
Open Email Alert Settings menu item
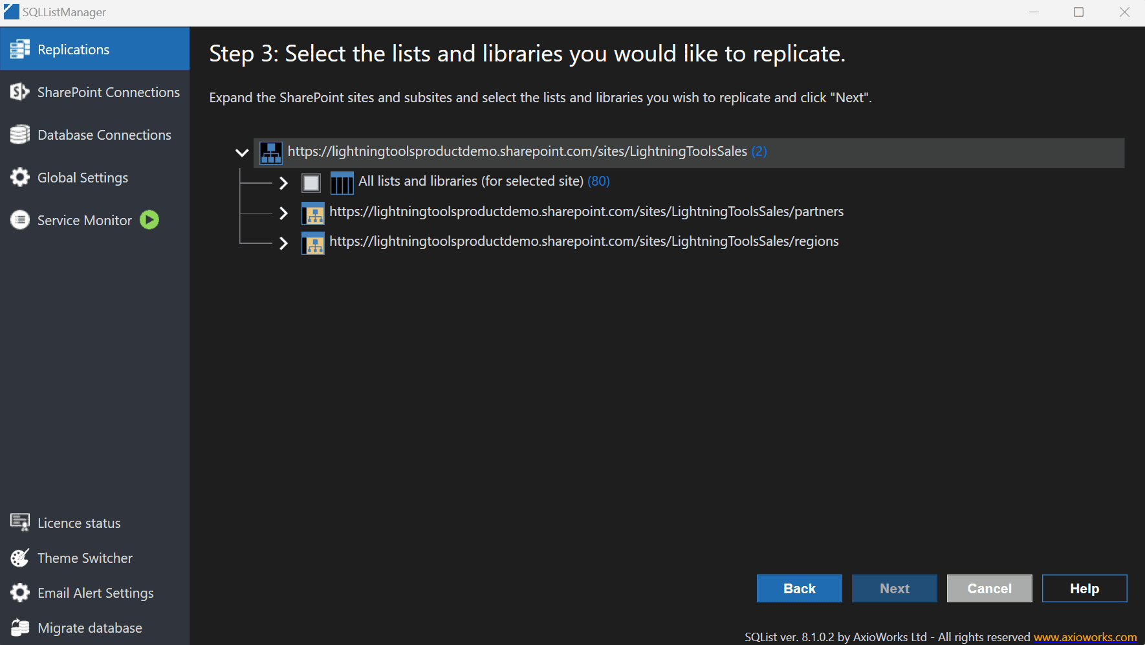(x=95, y=593)
